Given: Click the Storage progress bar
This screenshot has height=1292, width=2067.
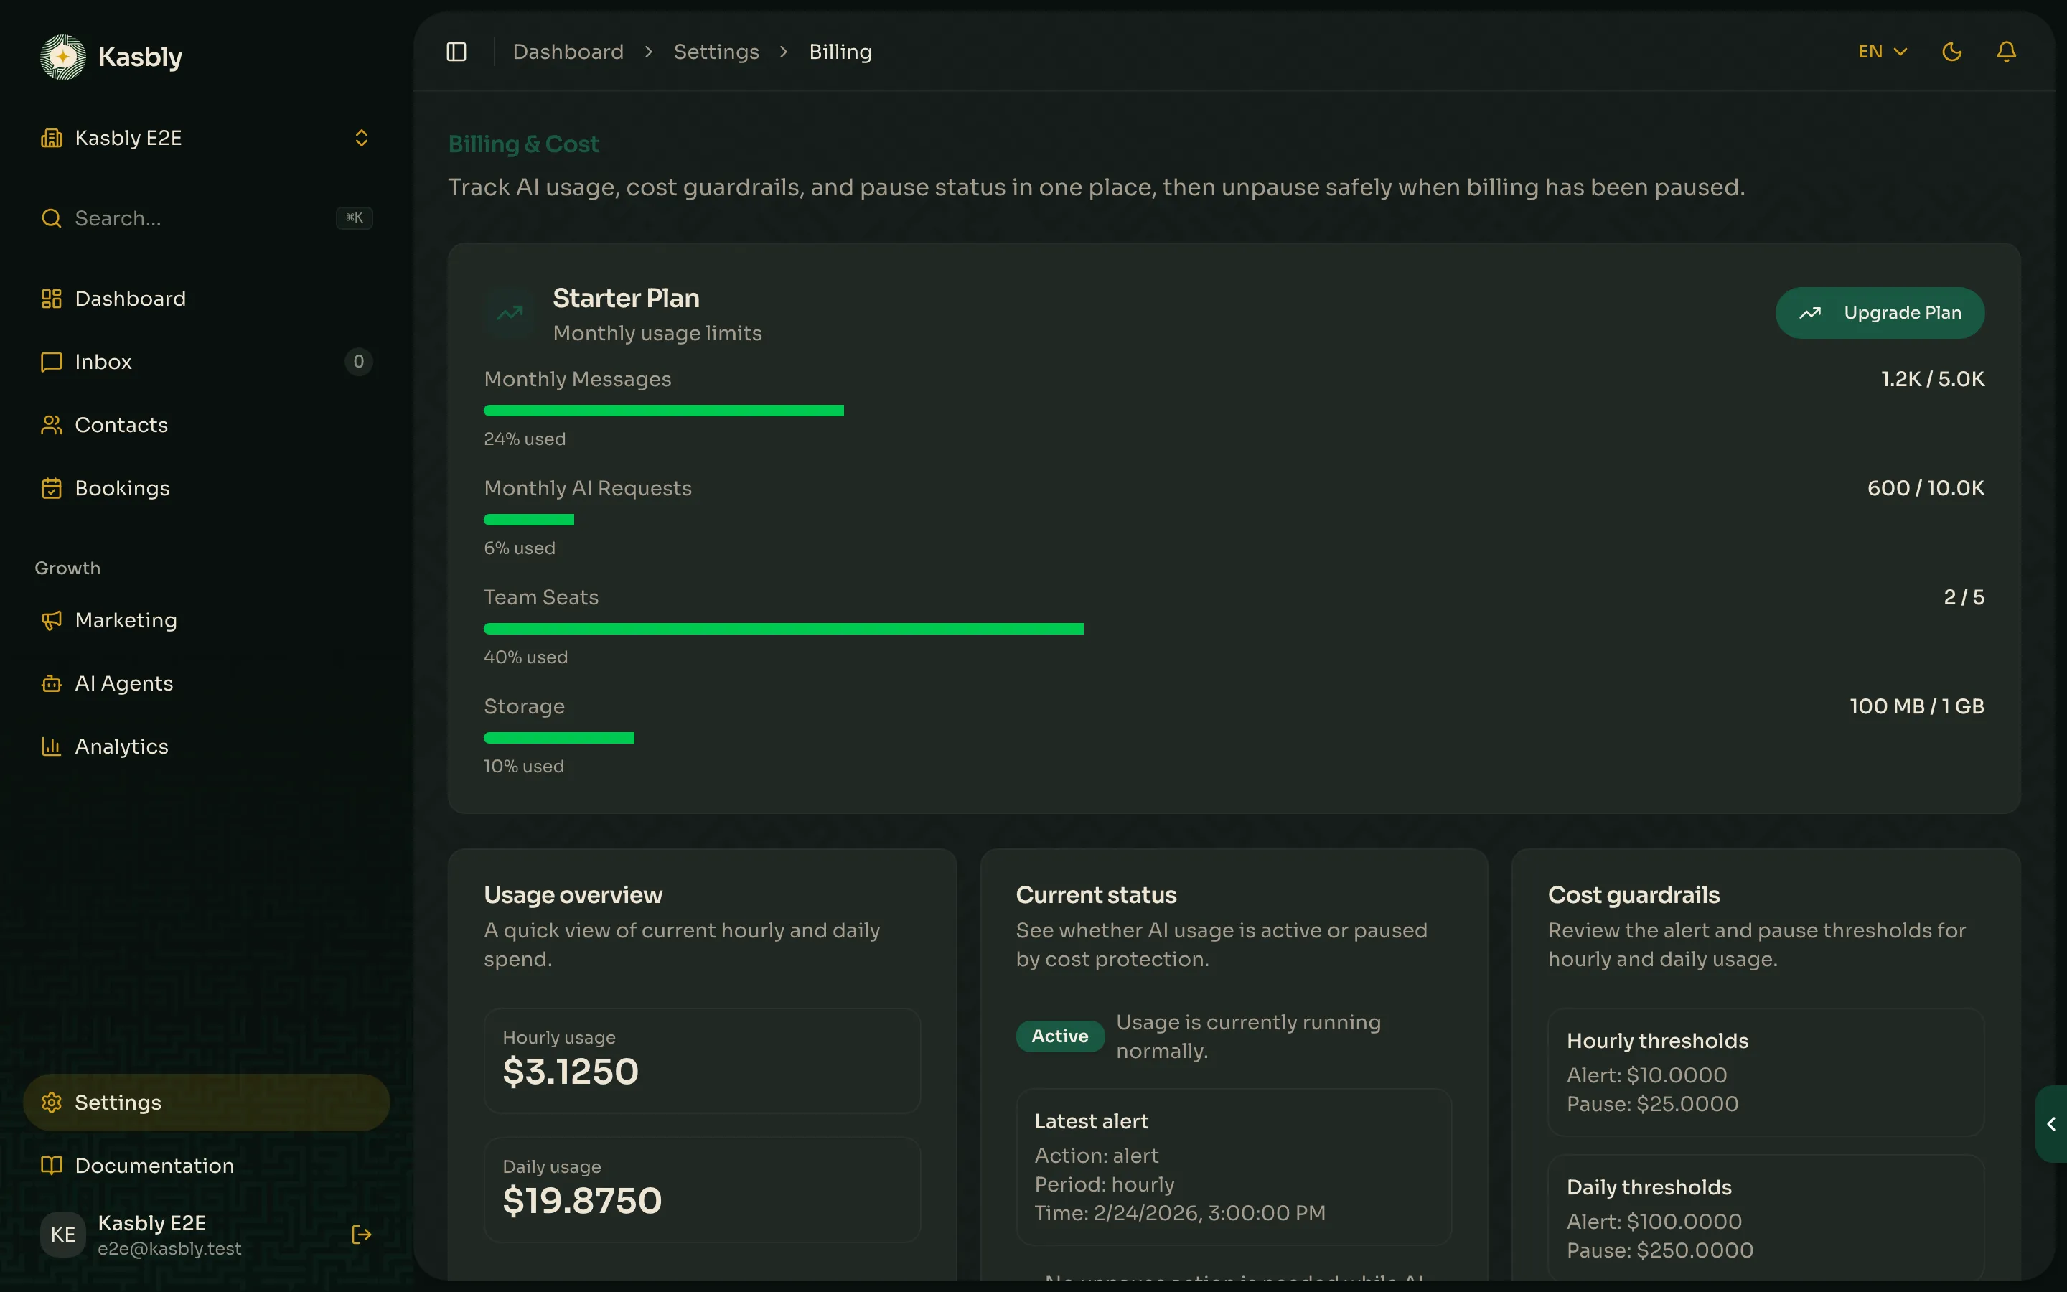Looking at the screenshot, I should (x=1234, y=739).
